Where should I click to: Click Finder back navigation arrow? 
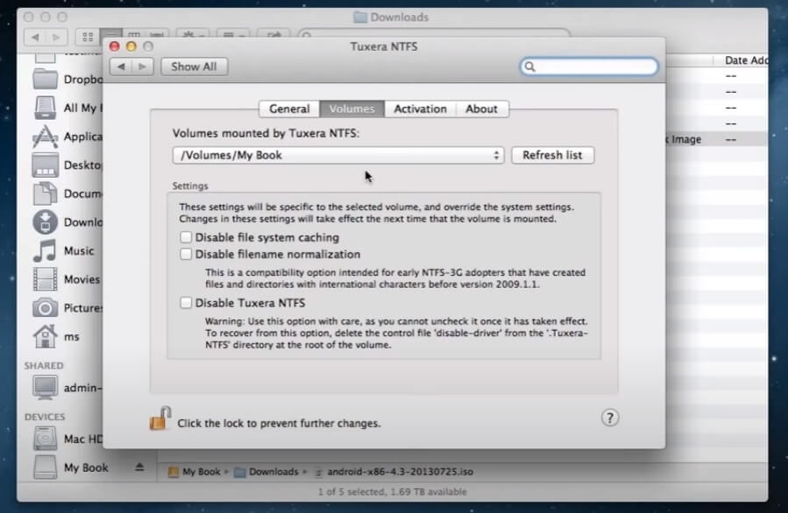coord(35,37)
